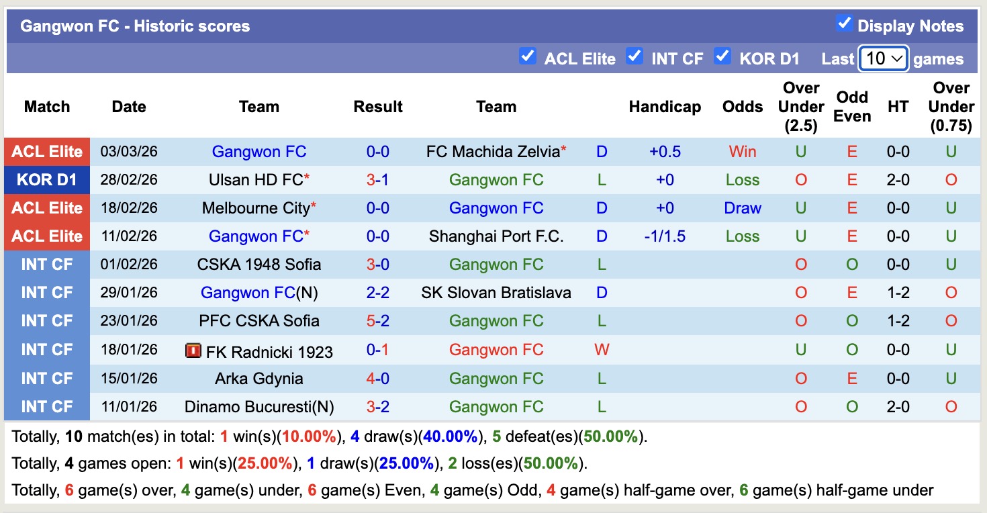Click the Shanghai Port F.C. link
This screenshot has height=513, width=987.
coord(496,236)
